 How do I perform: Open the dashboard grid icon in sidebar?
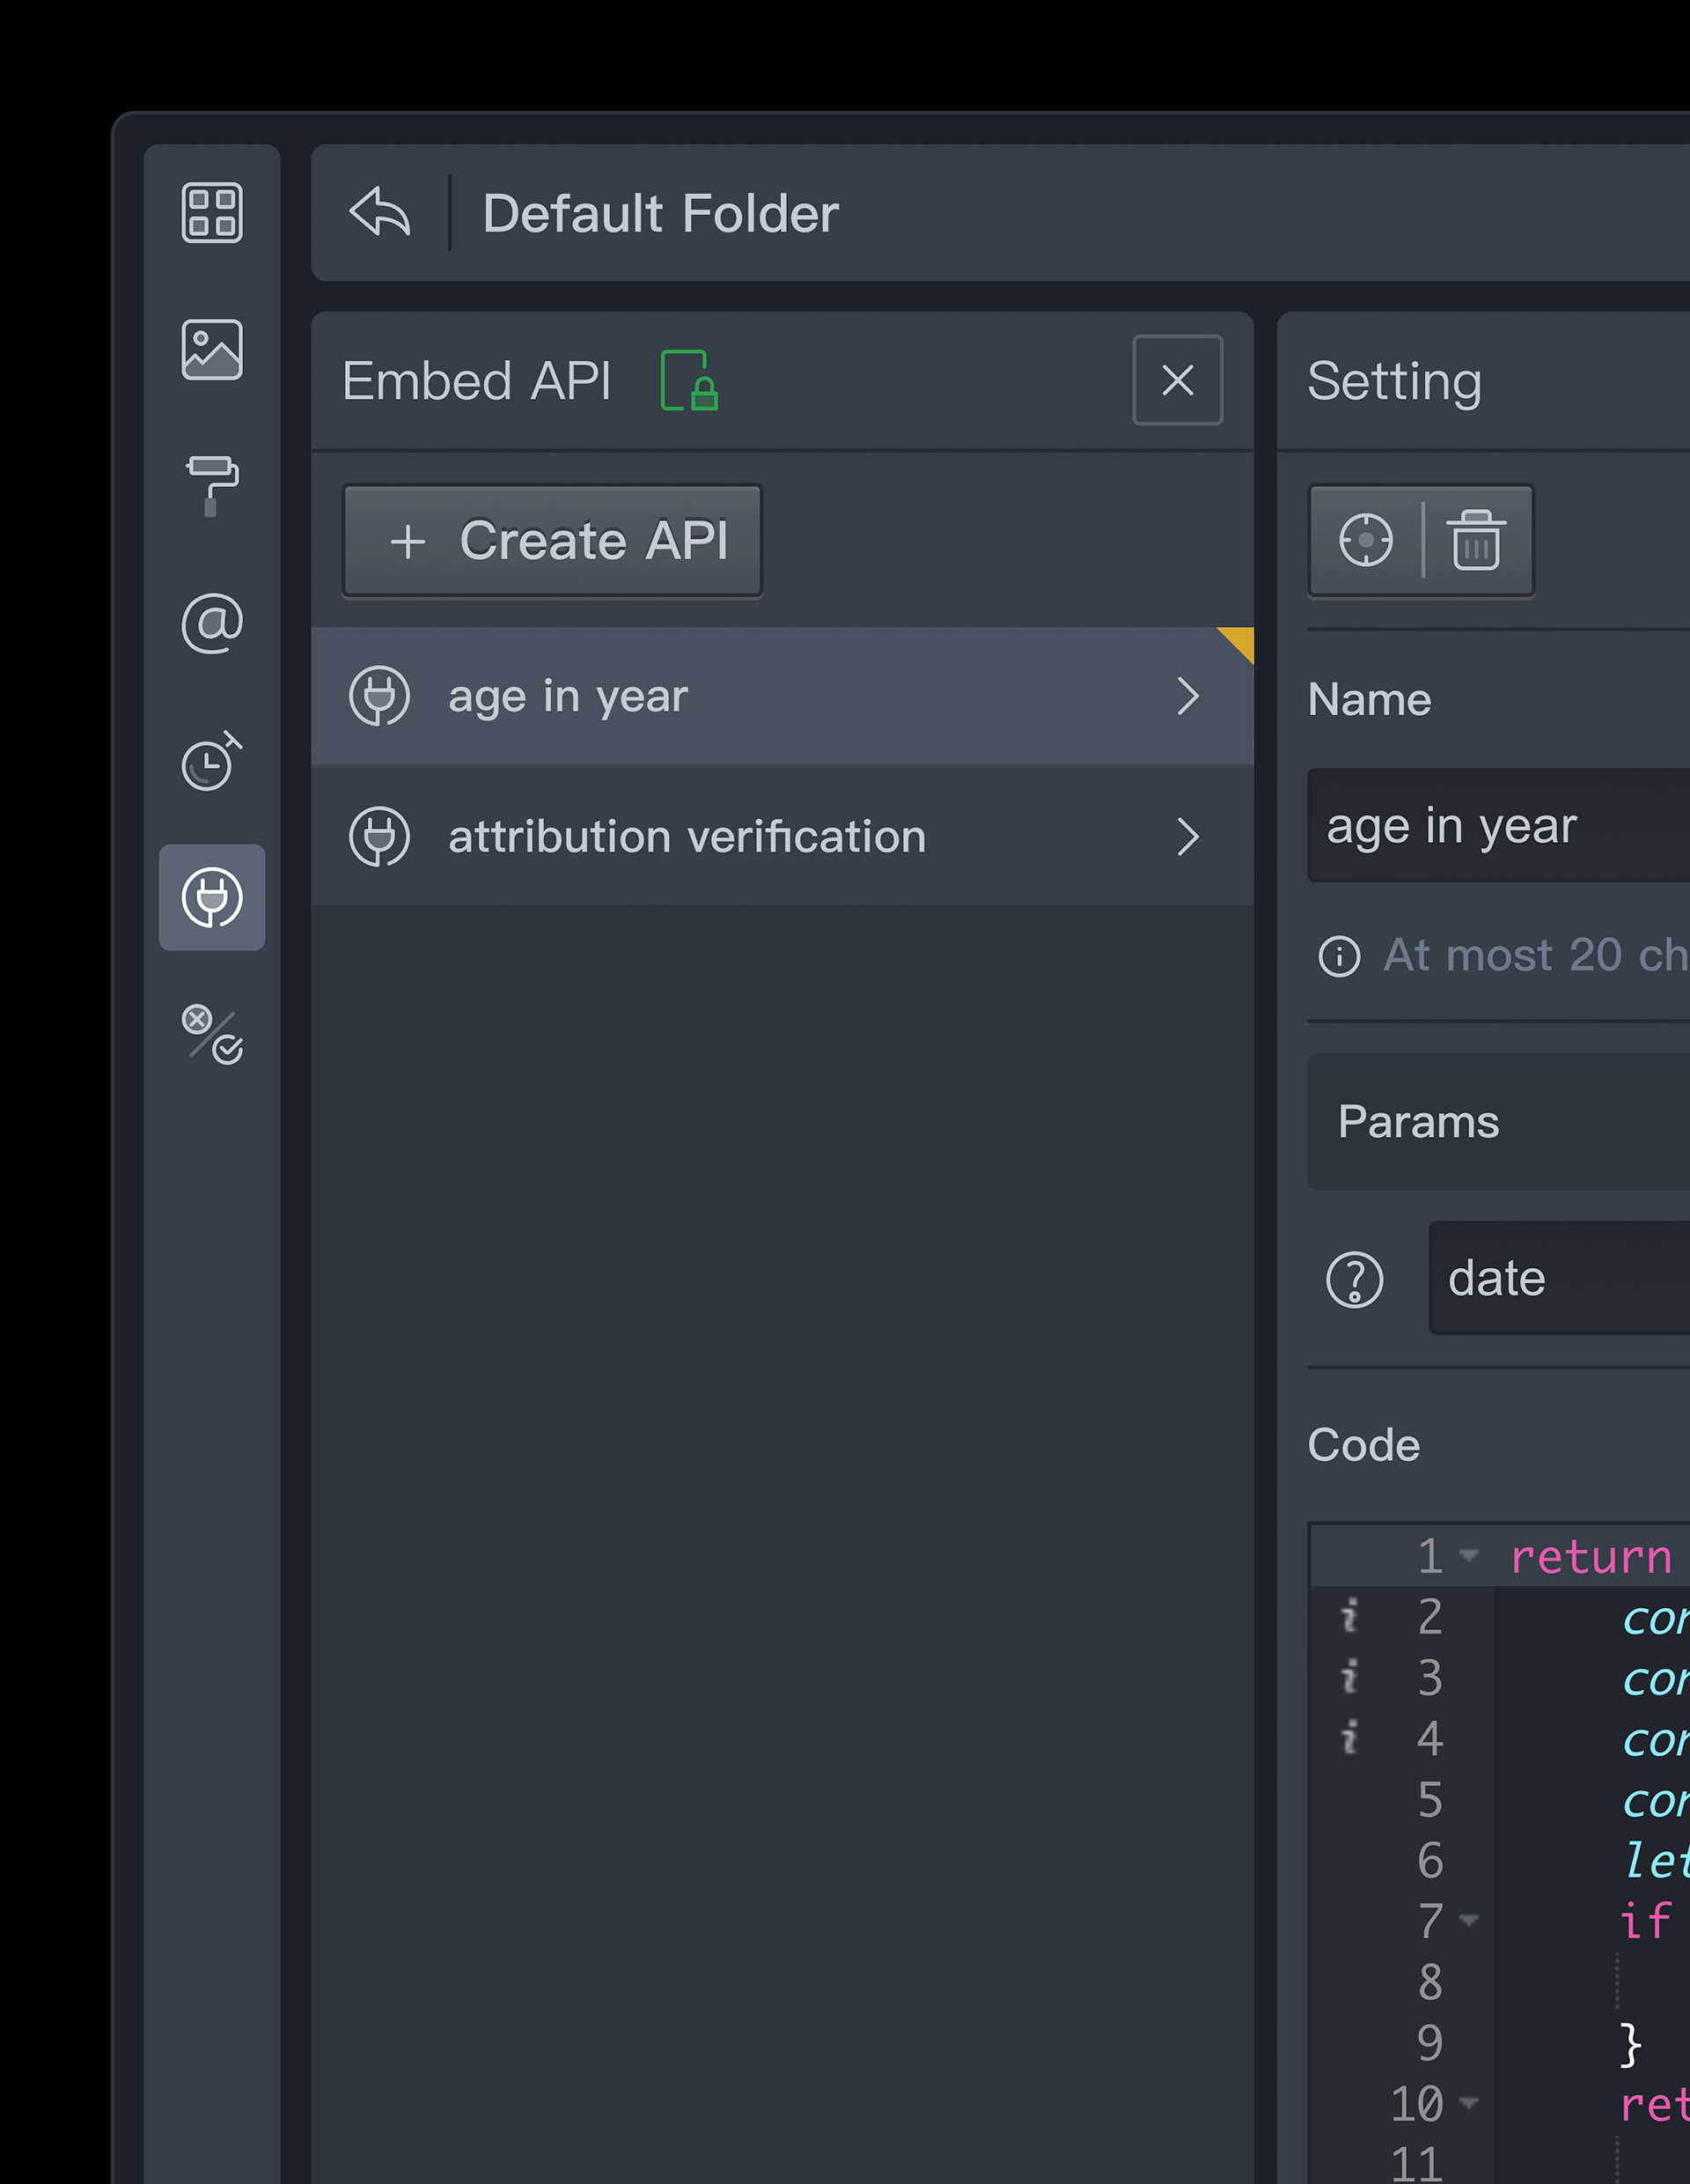tap(212, 212)
